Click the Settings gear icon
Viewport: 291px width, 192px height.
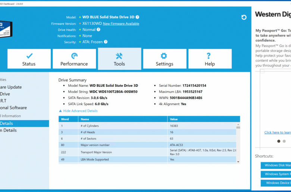(x=164, y=56)
